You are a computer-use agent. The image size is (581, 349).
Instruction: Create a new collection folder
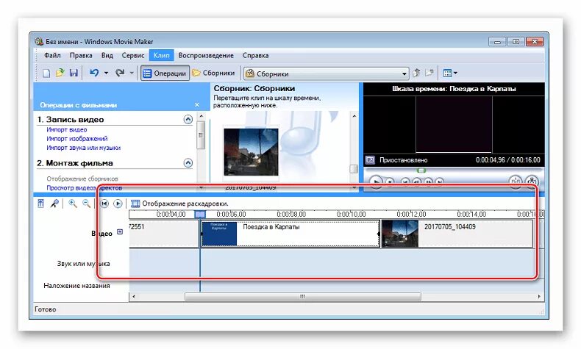point(429,73)
